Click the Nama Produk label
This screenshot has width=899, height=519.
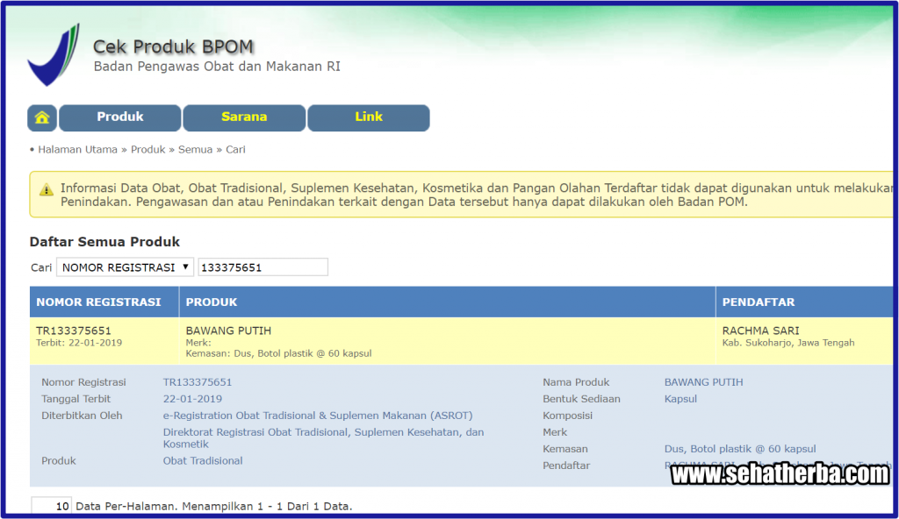pyautogui.click(x=576, y=382)
